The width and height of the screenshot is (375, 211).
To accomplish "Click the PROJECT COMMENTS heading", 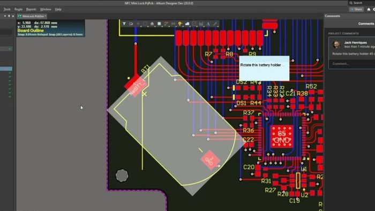I will pos(343,33).
